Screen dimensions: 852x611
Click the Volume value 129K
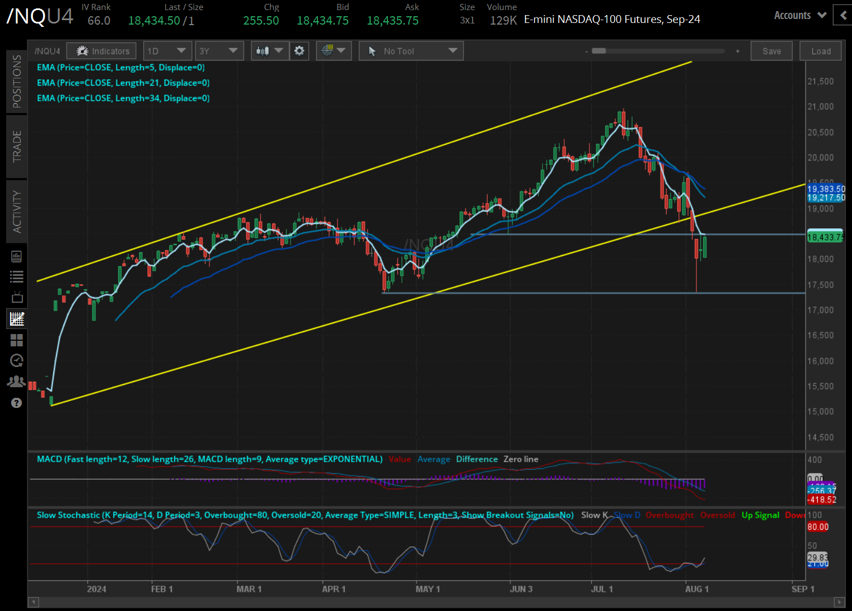click(503, 21)
